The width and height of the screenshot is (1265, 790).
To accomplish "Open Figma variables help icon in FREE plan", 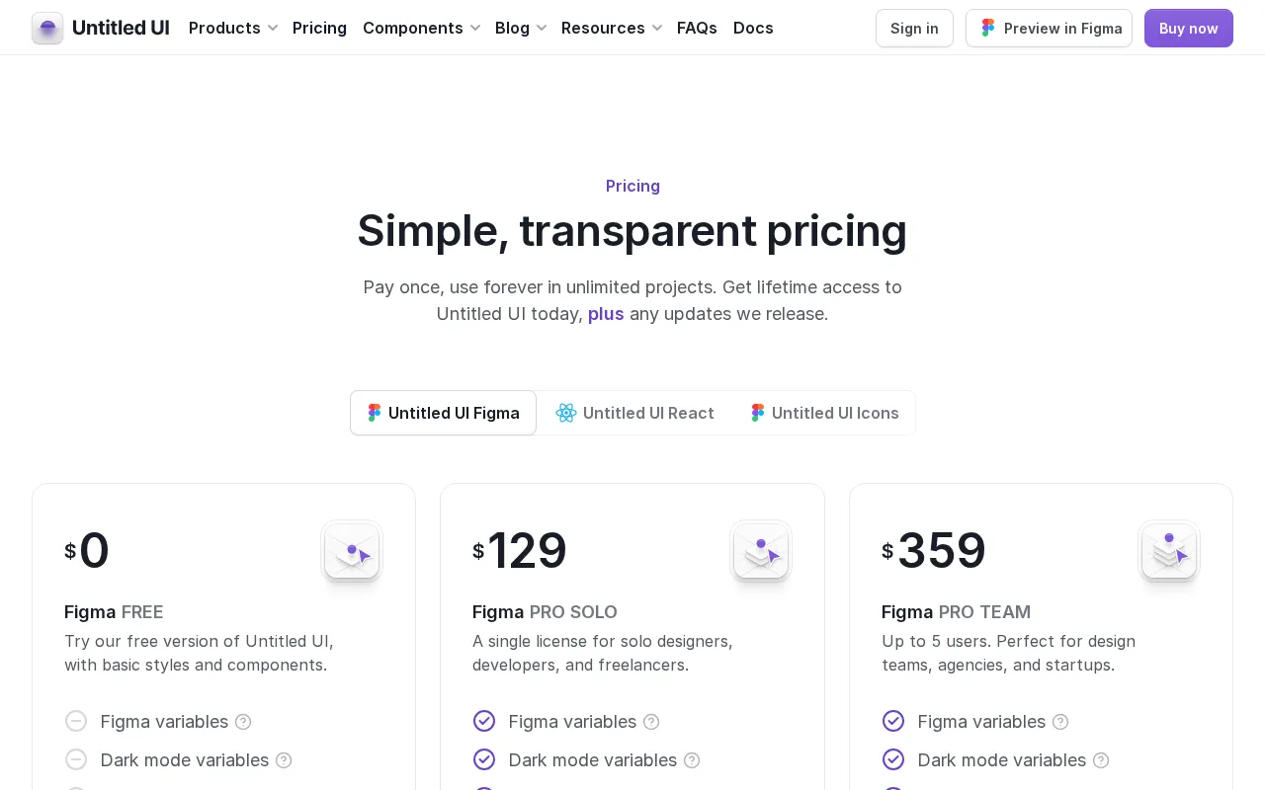I will [x=243, y=722].
